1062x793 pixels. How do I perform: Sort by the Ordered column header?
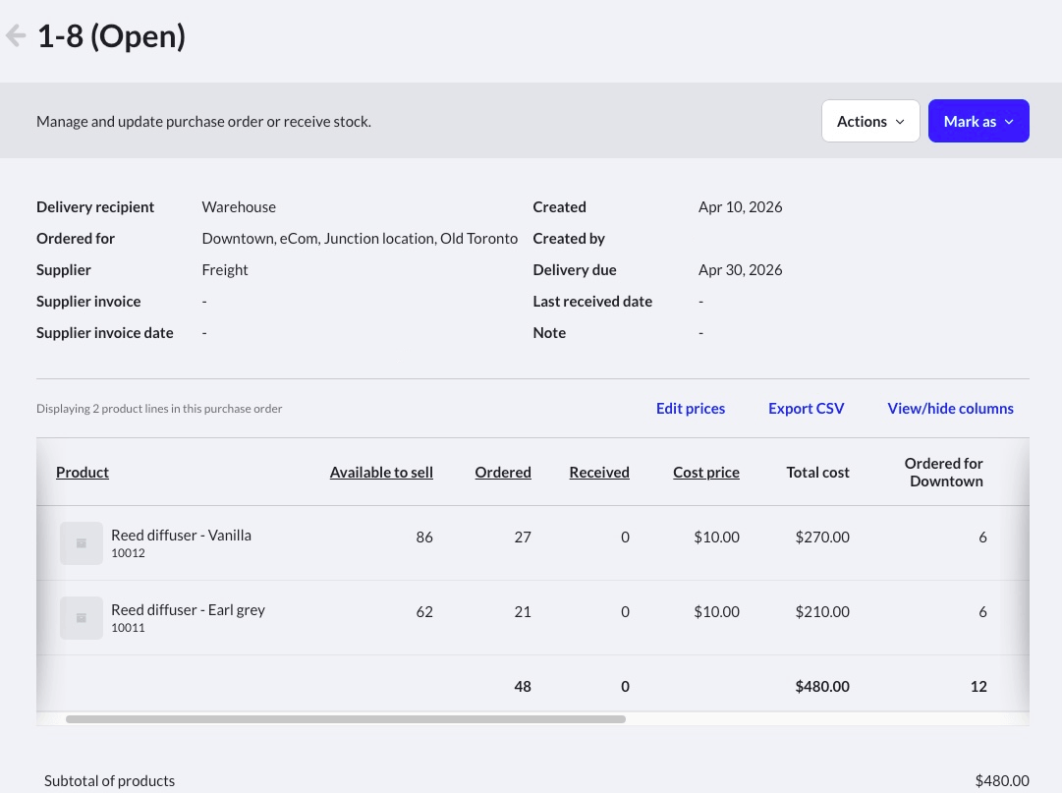pyautogui.click(x=503, y=472)
